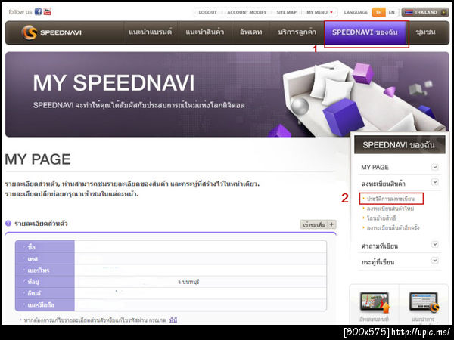454x340 pixels.
Task: Click the ชื่อ row label
Action: pyautogui.click(x=32, y=248)
